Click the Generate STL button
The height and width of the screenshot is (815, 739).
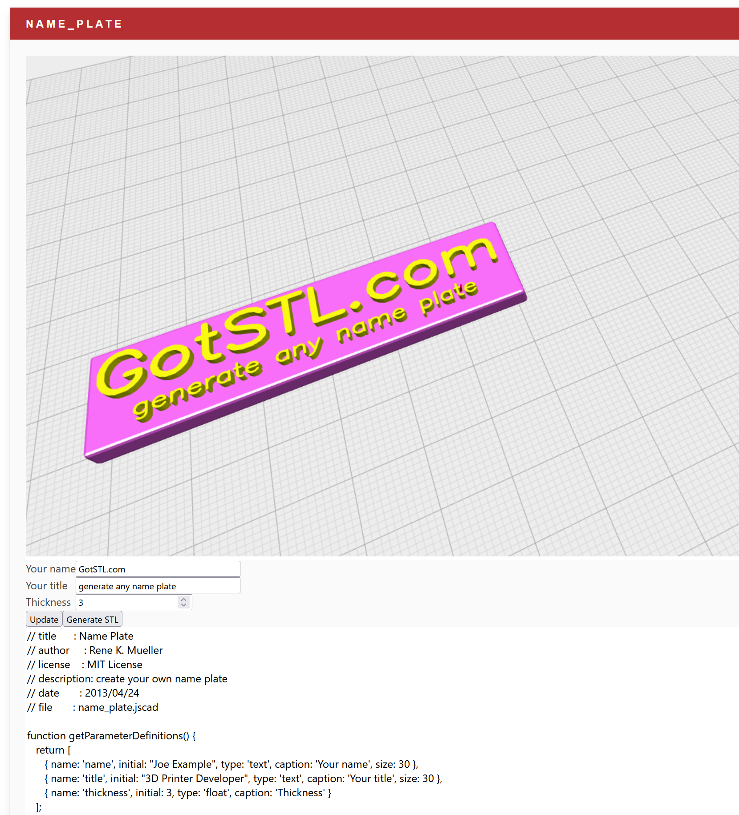[x=92, y=619]
